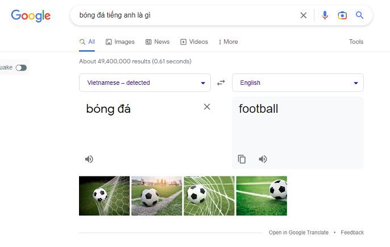Open in Google Translate link

point(298,232)
